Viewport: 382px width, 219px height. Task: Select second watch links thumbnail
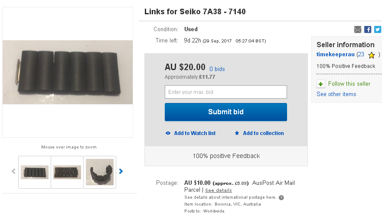(67, 172)
